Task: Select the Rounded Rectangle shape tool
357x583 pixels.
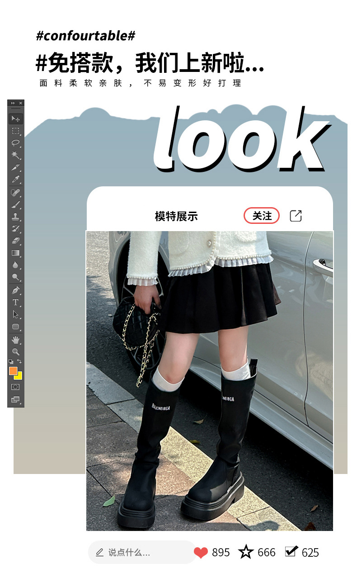Action: point(16,326)
